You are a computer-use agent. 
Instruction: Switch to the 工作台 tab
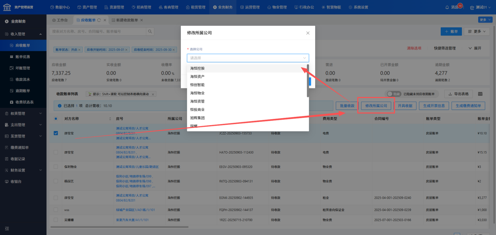tap(60, 20)
